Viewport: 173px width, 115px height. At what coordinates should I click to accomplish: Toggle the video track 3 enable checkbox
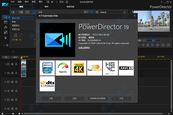click(x=12, y=100)
